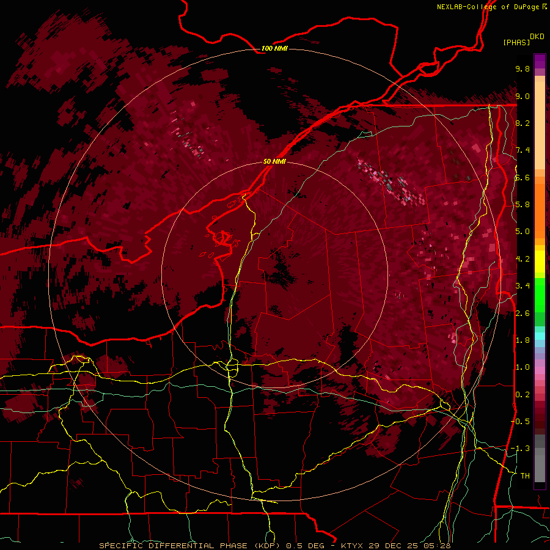Click the 9.8 value on the color scale
Viewport: 550px width, 550px height.
point(522,68)
